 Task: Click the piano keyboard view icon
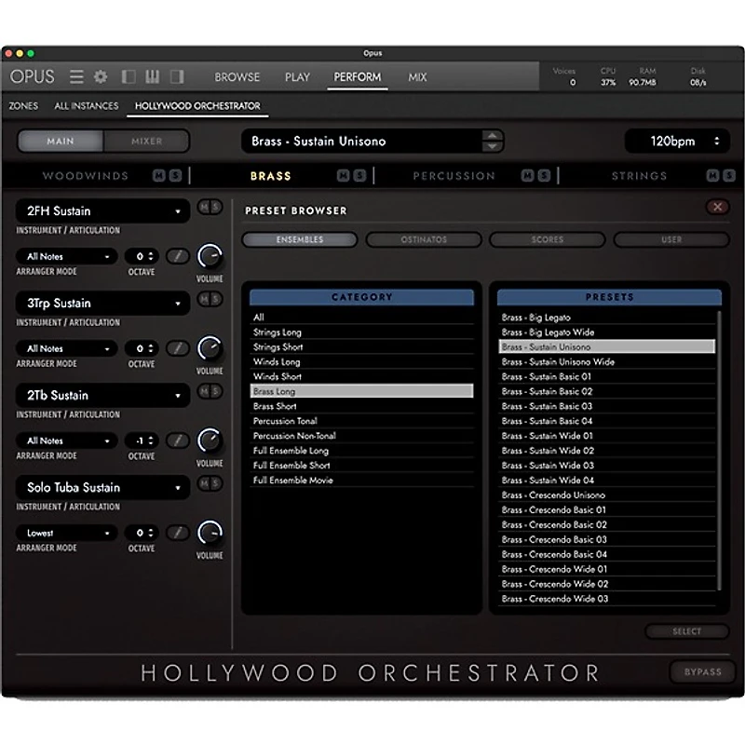[152, 76]
